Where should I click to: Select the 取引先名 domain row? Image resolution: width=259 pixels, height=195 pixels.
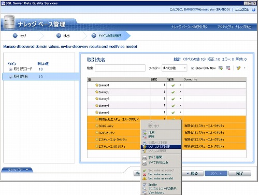(x=41, y=76)
